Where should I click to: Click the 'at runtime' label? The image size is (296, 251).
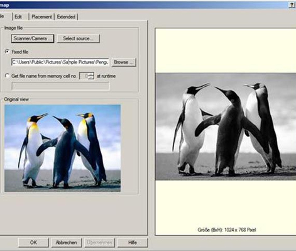106,76
